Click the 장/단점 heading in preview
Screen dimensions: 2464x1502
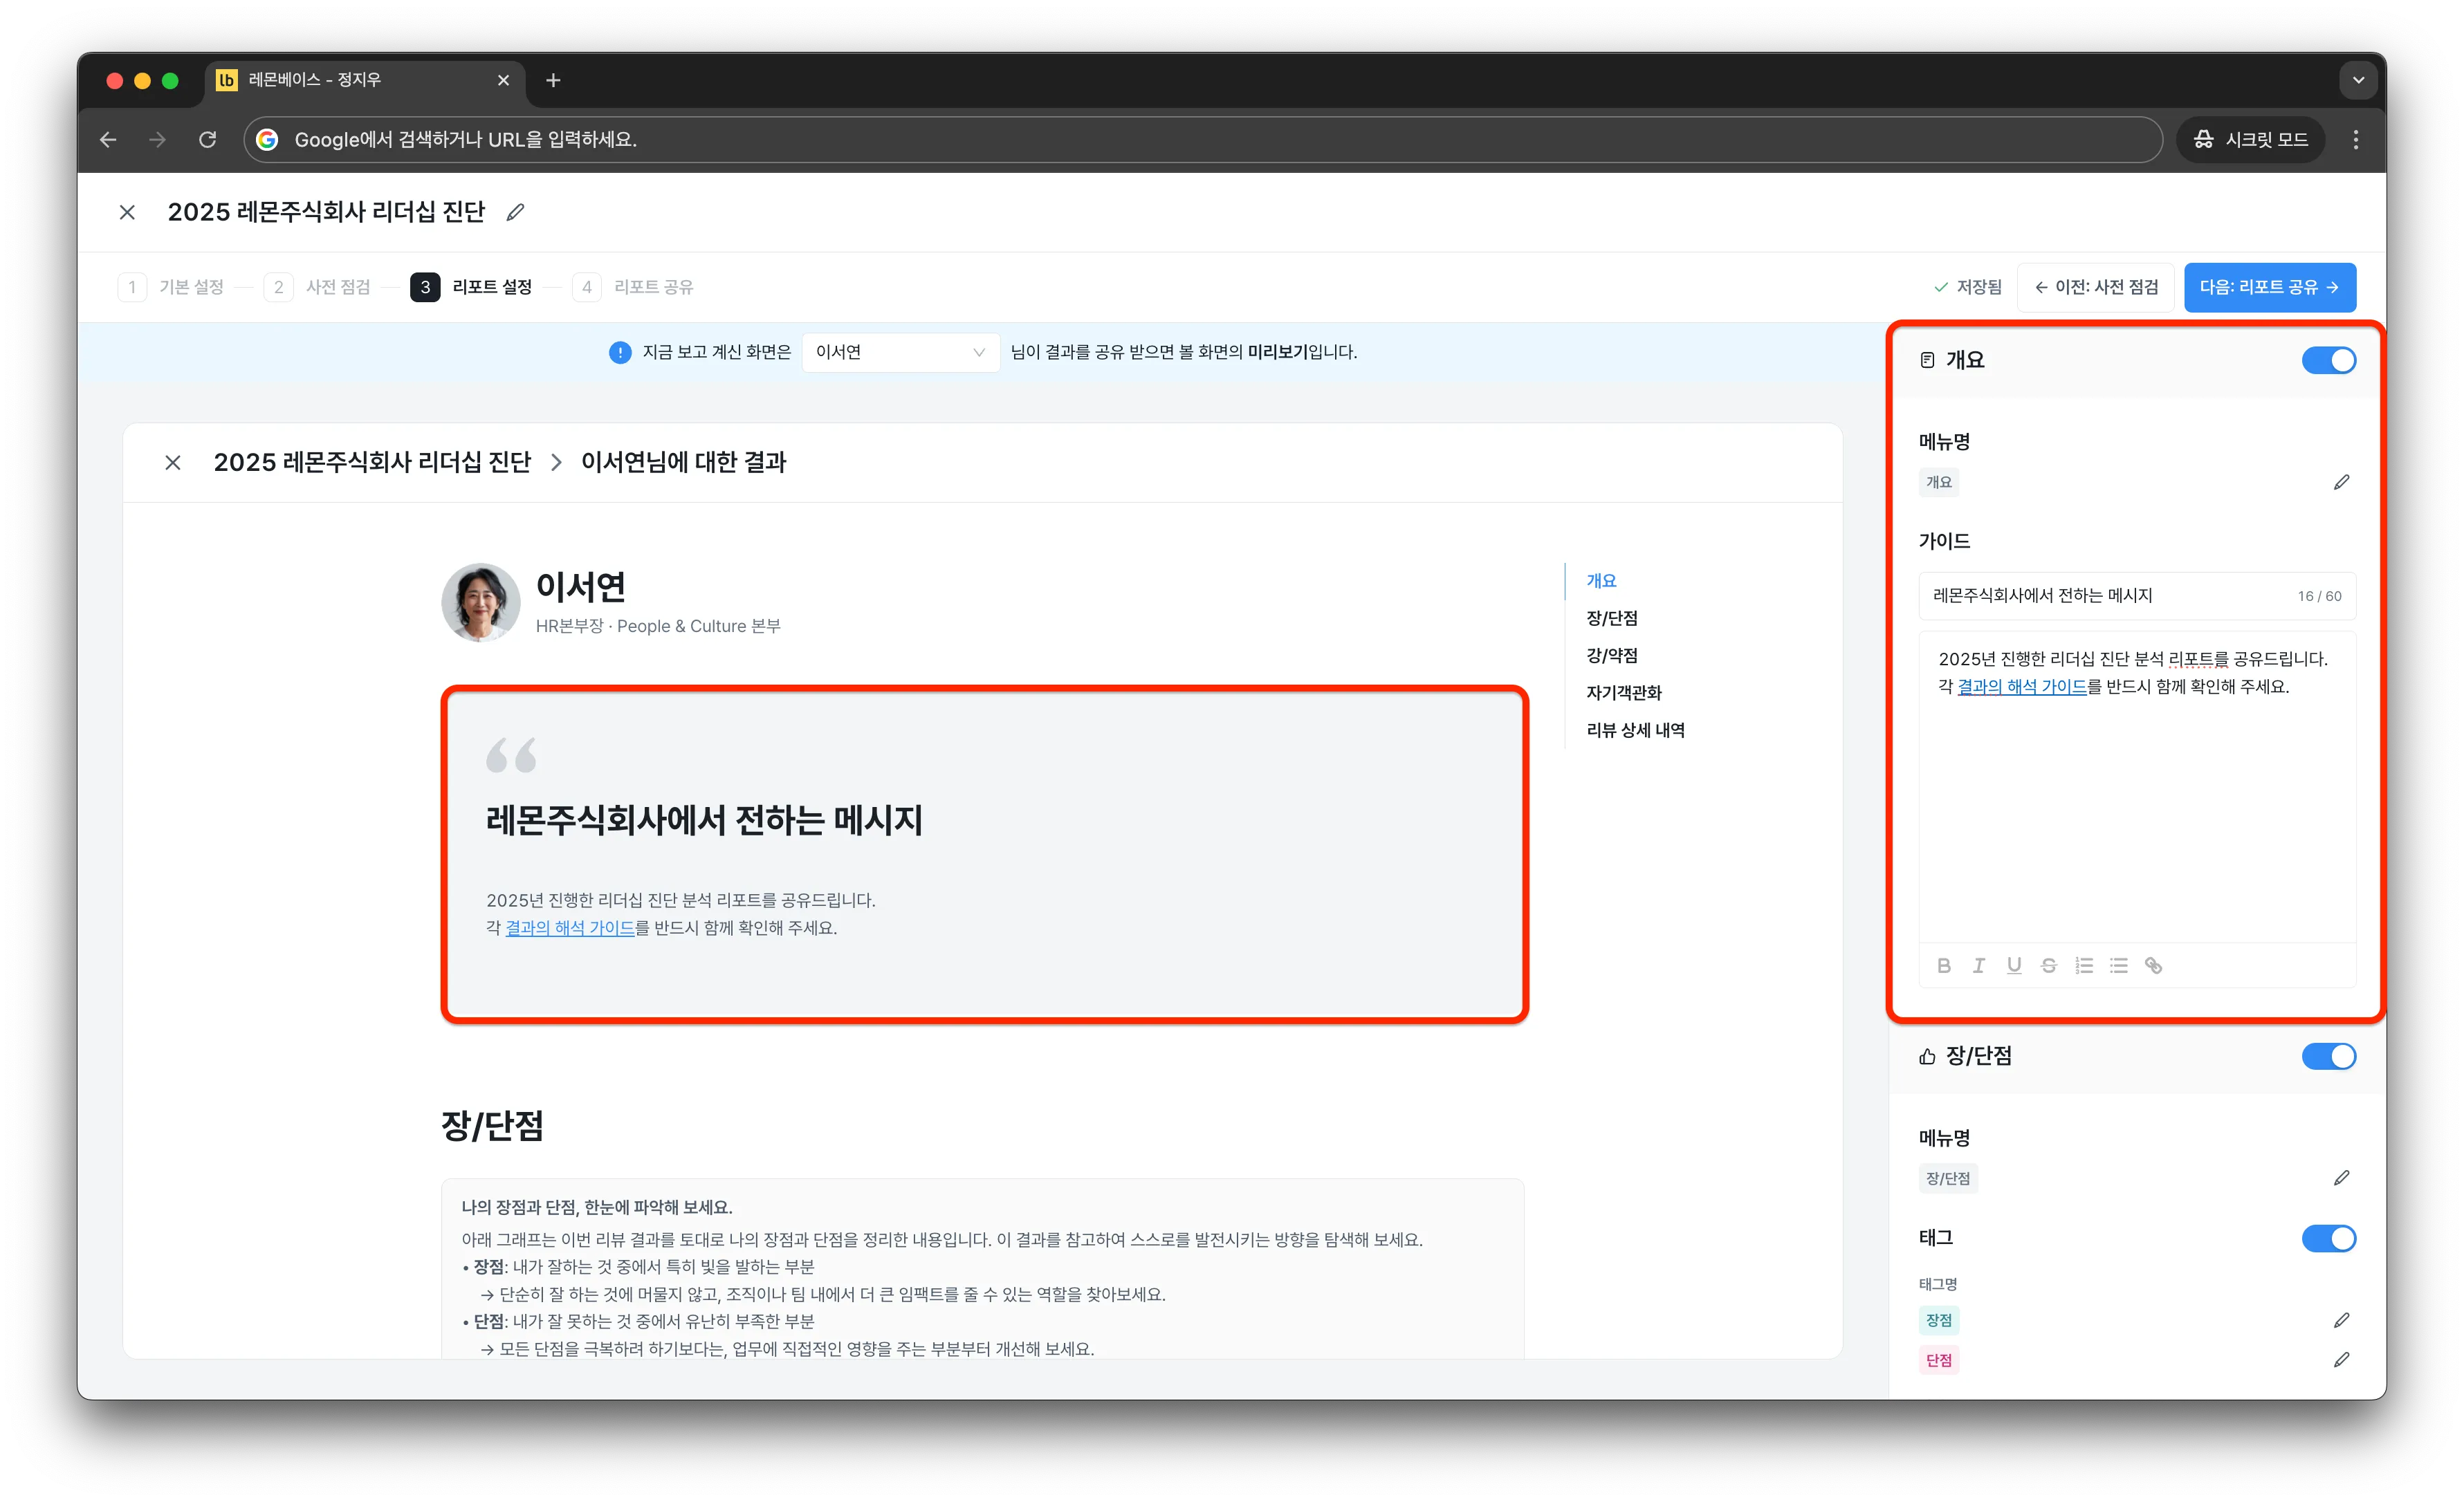(492, 1126)
